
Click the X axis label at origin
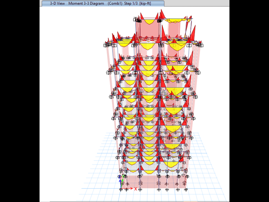coord(136,189)
